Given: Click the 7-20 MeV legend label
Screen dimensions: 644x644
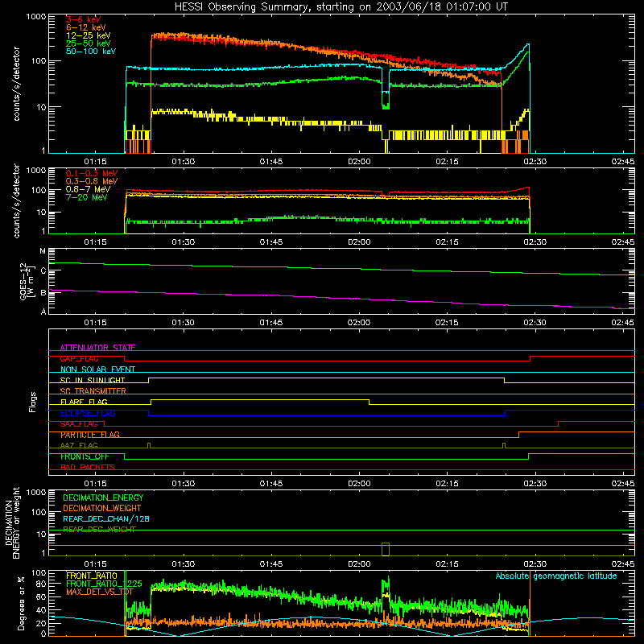Looking at the screenshot, I should pyautogui.click(x=87, y=197).
